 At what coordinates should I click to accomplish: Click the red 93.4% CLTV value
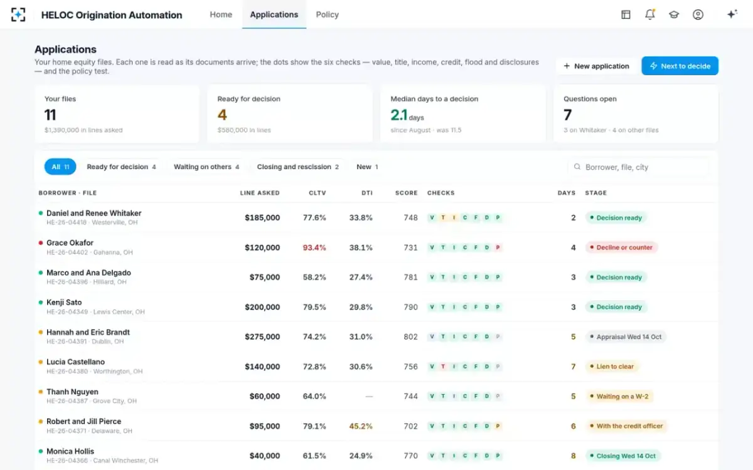[x=314, y=248]
